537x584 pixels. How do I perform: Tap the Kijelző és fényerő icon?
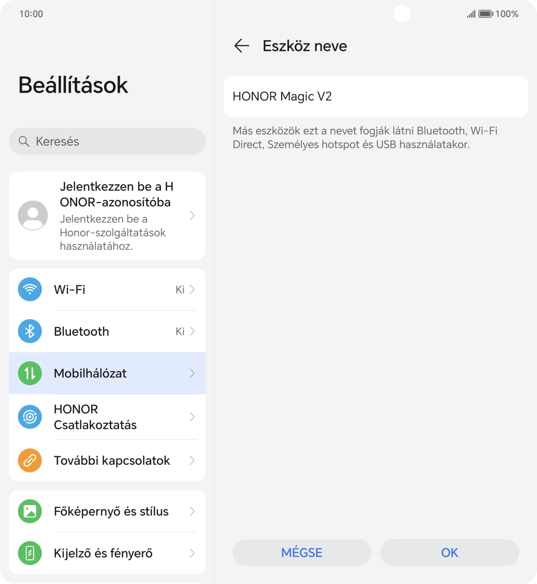30,553
